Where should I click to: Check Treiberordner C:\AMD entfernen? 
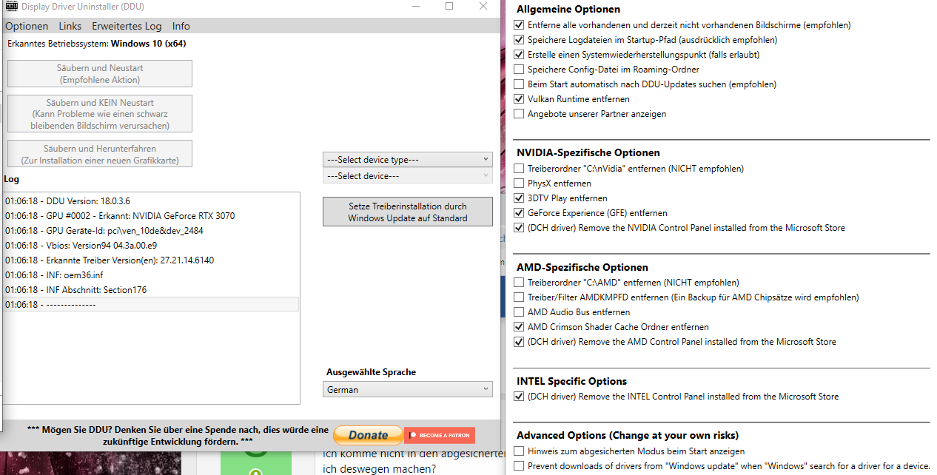519,283
